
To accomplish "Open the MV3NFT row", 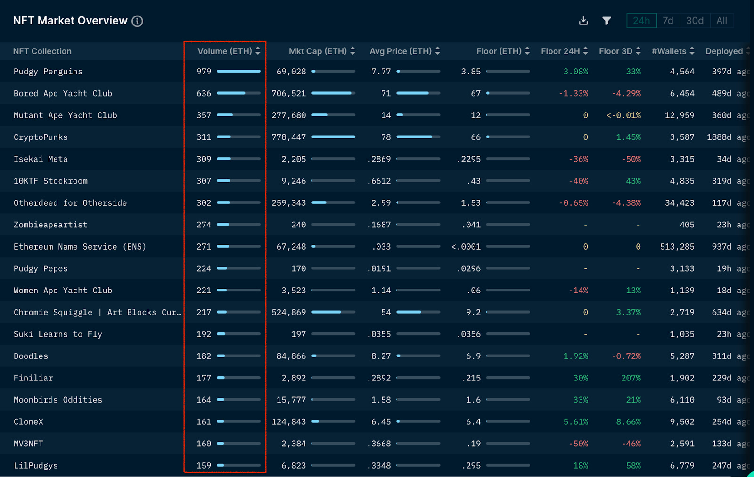I will [377, 444].
